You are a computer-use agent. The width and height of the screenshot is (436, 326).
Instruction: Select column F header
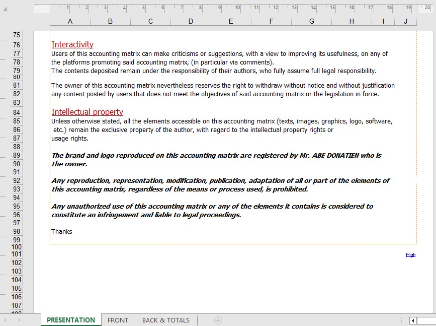tap(271, 21)
